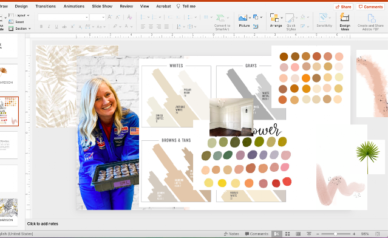This screenshot has height=238, width=388.
Task: Select the bottom palm-leaf slide thumbnail
Action: click(9, 212)
